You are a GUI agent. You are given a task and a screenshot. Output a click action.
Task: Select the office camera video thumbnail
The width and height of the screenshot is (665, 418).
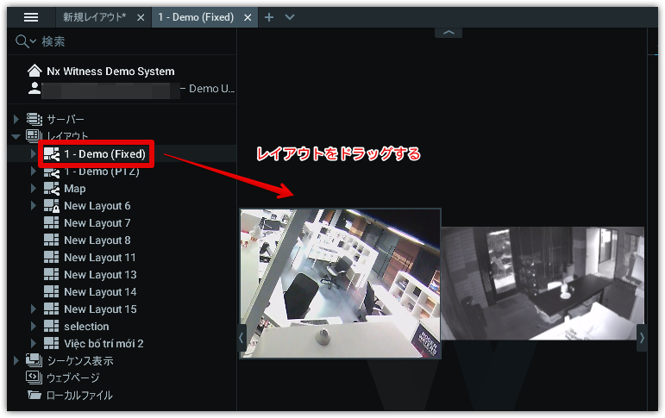pyautogui.click(x=340, y=283)
